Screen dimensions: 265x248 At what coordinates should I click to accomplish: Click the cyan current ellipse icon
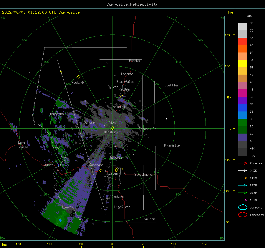point(243,207)
